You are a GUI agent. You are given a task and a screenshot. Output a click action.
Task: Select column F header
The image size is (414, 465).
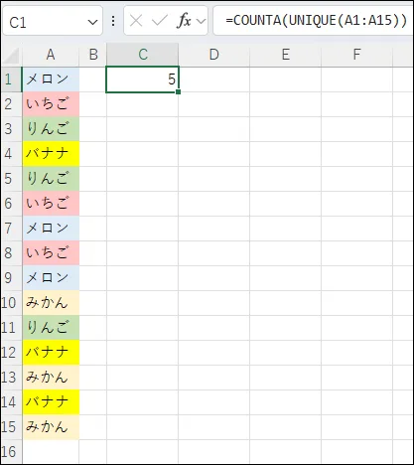(356, 55)
